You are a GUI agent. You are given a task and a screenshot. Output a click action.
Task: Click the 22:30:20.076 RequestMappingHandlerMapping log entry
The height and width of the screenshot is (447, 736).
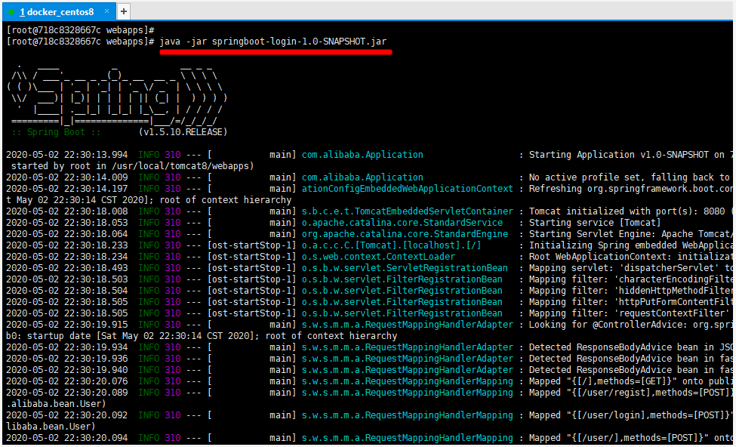pyautogui.click(x=369, y=381)
